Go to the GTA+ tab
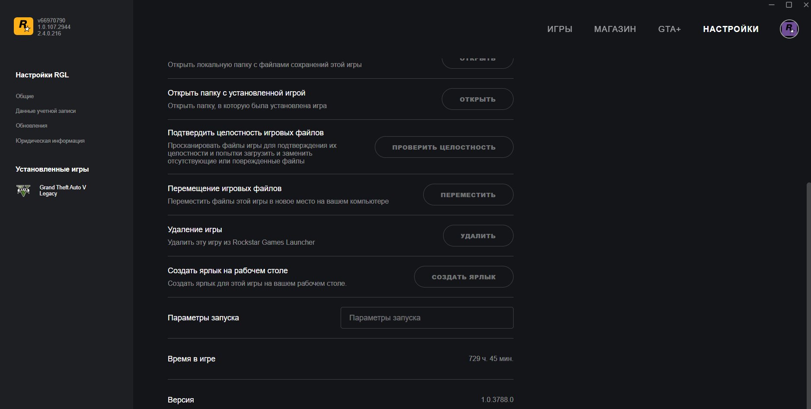The height and width of the screenshot is (409, 811). [670, 29]
